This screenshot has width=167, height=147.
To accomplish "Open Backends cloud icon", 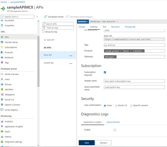I will click(x=2, y=57).
